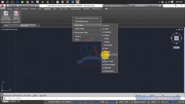Switch to the Start file tab
Viewport: 185px width, 104px height.
(x=6, y=26)
